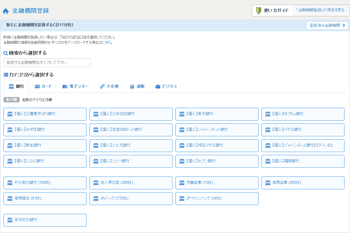Click the bank icon in みずほ銀行 button

point(10,130)
